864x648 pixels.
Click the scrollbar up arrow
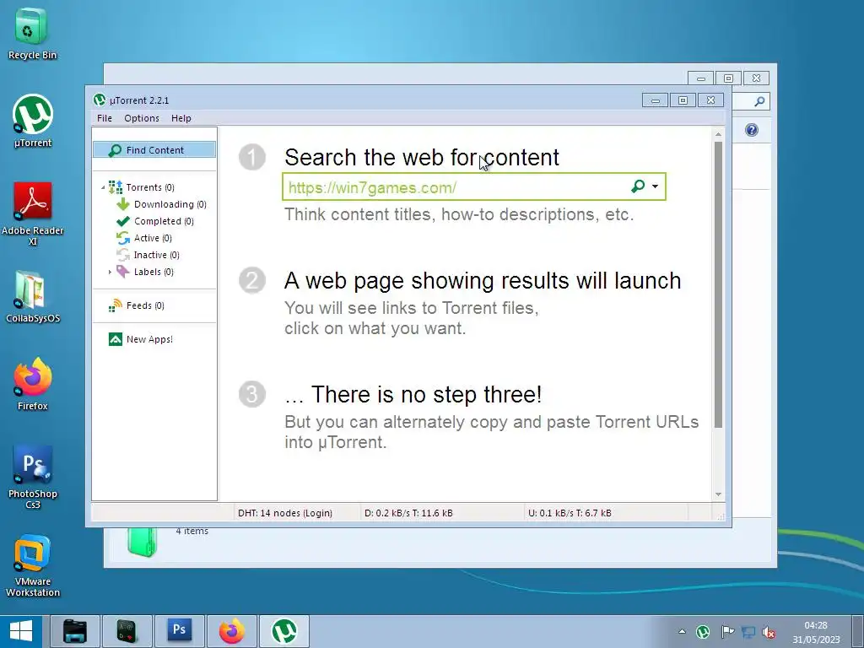pos(718,134)
